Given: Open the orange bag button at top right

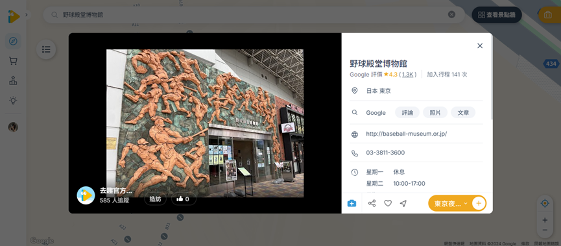Looking at the screenshot, I should (x=549, y=15).
